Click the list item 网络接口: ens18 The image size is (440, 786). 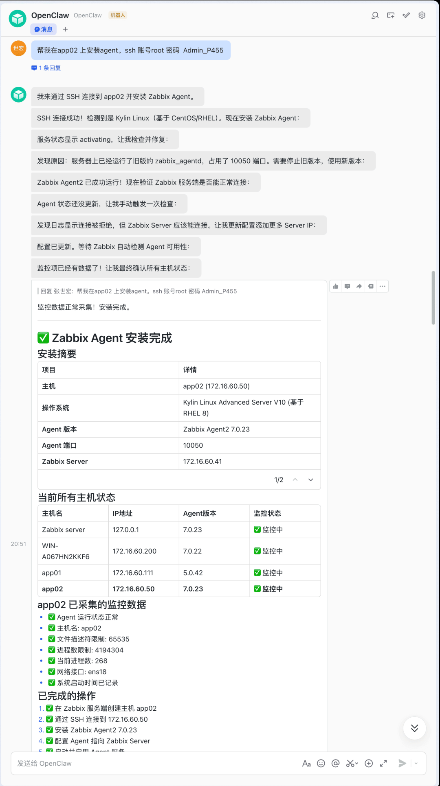coord(77,672)
